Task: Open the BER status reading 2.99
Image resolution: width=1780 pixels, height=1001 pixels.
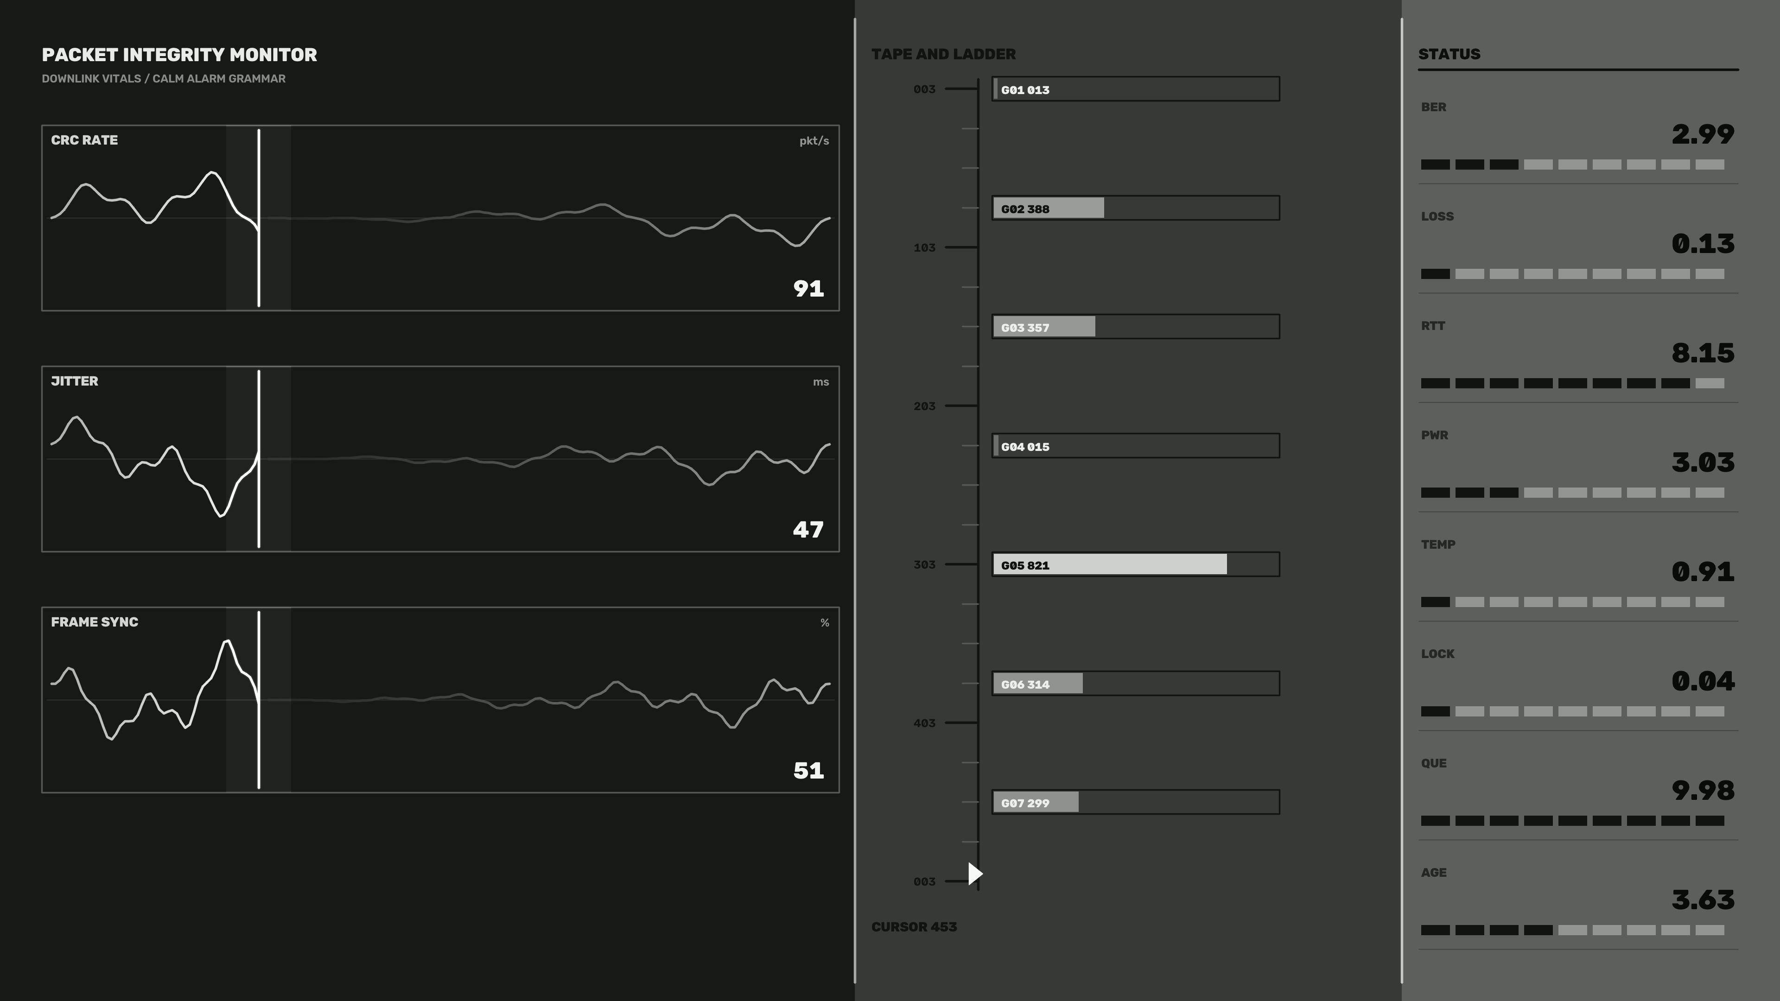Action: tap(1703, 134)
